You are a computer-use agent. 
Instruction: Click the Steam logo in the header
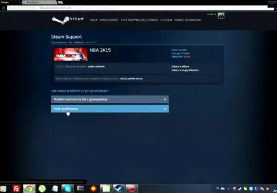pos(68,20)
